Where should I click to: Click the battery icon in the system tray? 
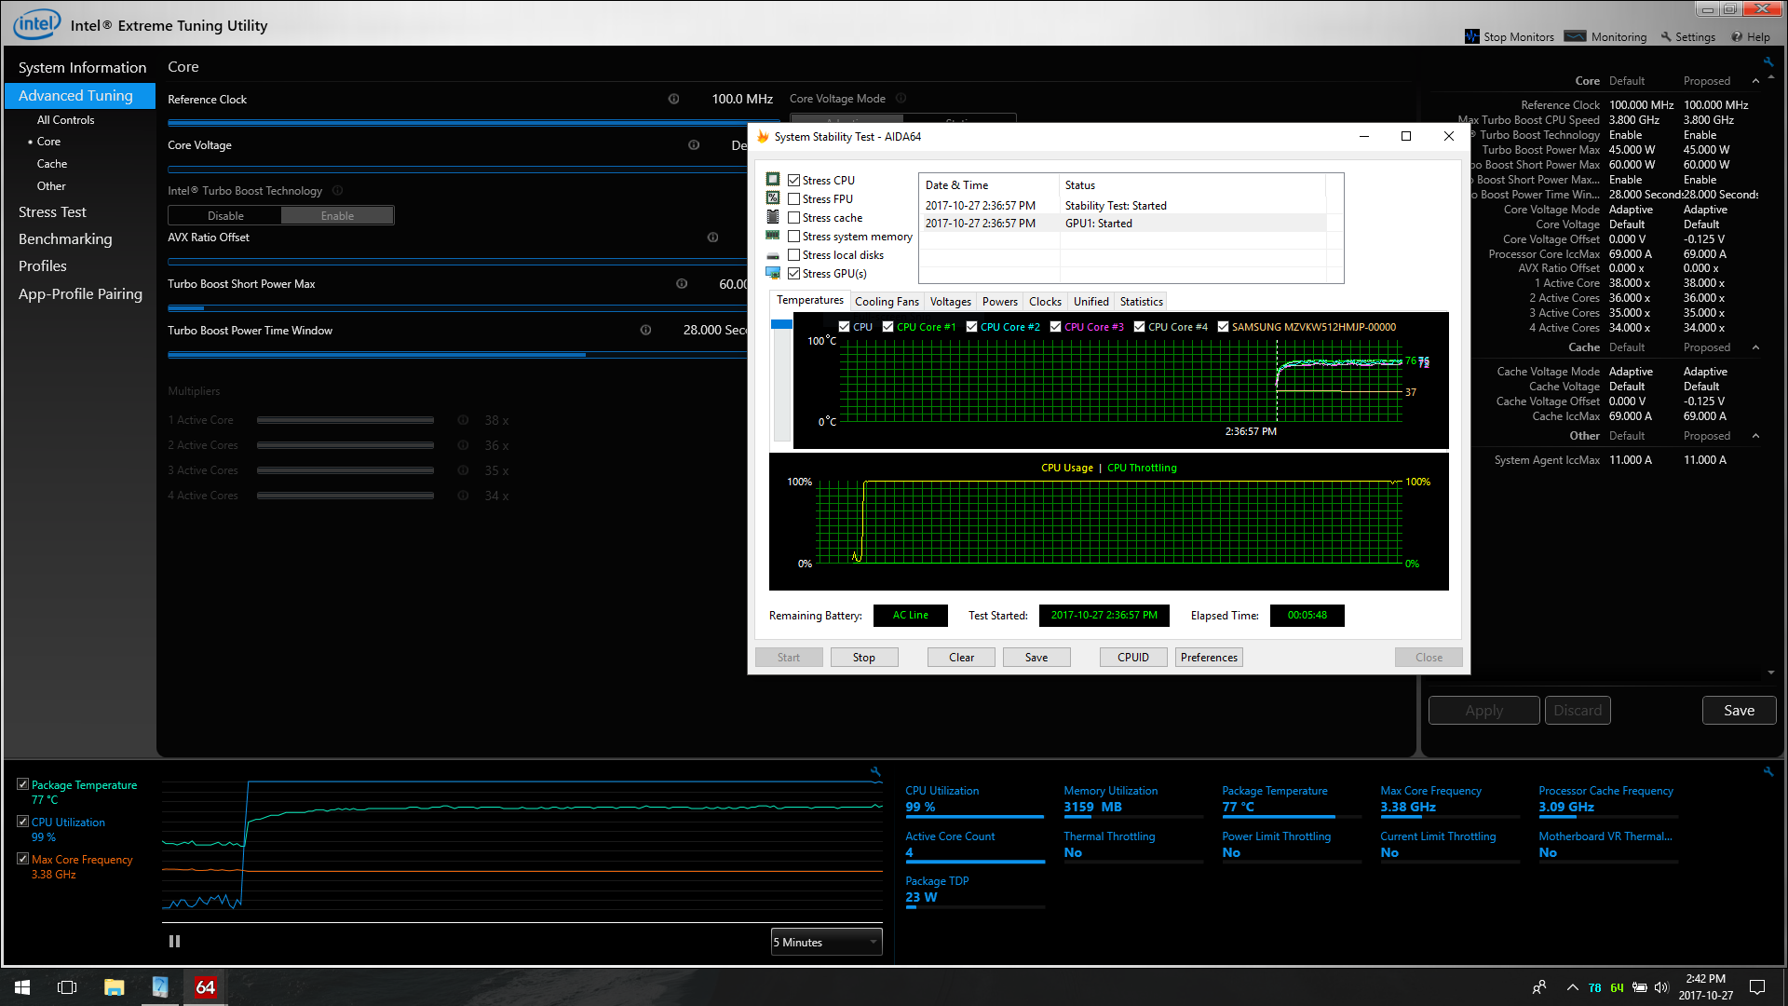click(1639, 987)
